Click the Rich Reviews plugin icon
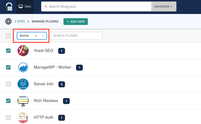201x124 pixels. (x=23, y=101)
